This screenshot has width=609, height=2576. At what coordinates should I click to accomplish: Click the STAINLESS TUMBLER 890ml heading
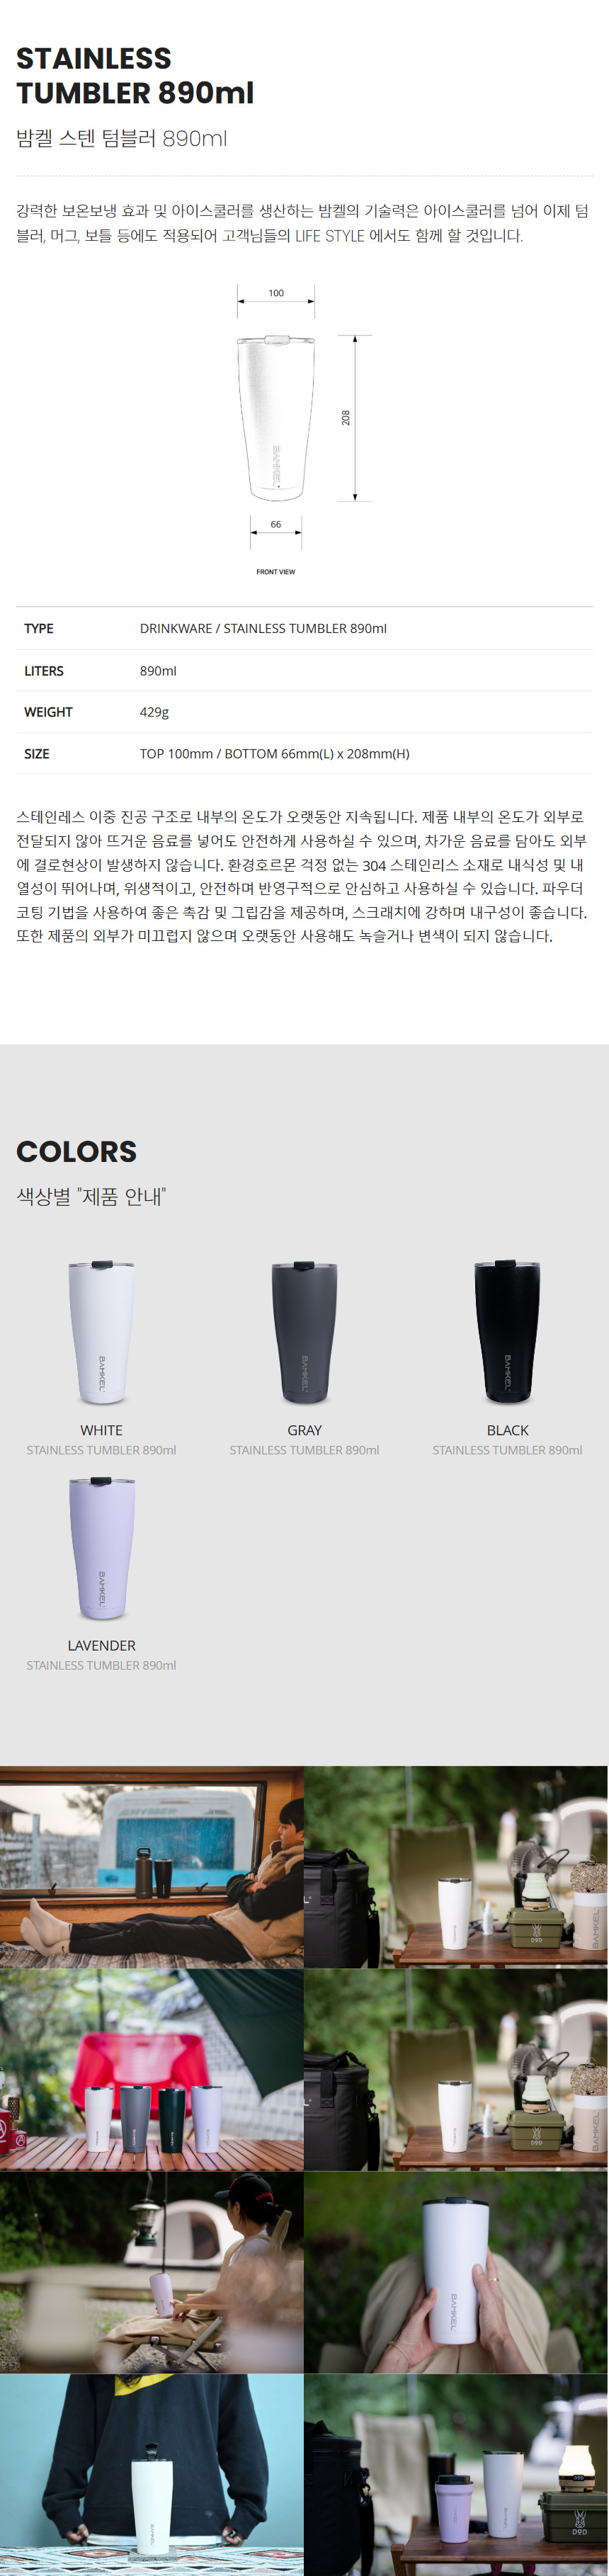pyautogui.click(x=135, y=75)
